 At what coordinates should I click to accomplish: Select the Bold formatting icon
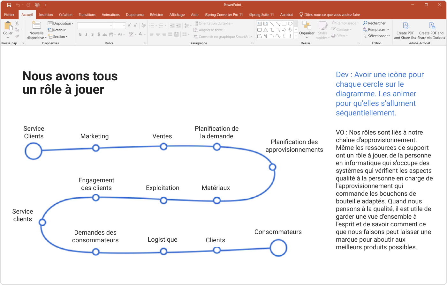click(80, 34)
